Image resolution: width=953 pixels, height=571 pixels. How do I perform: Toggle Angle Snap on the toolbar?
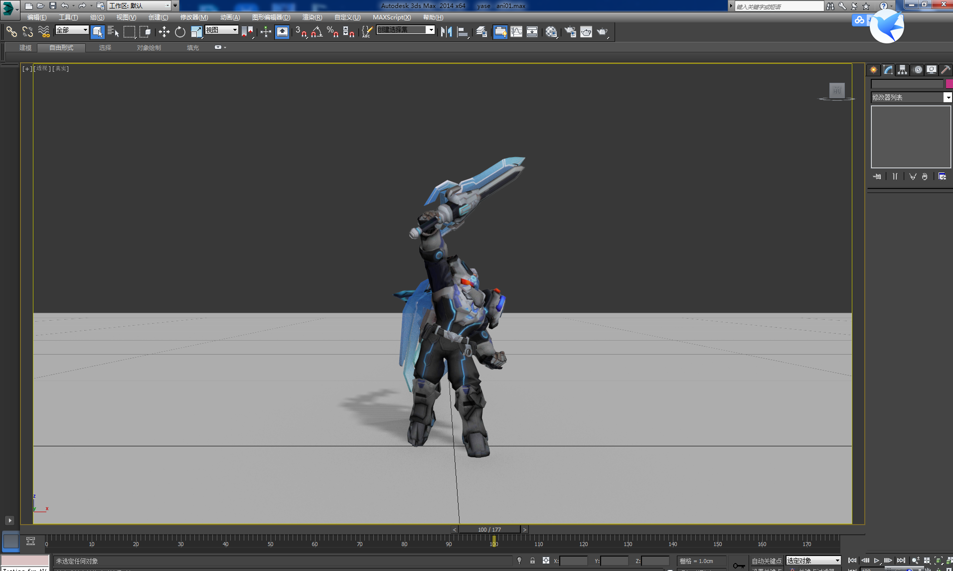pyautogui.click(x=317, y=32)
